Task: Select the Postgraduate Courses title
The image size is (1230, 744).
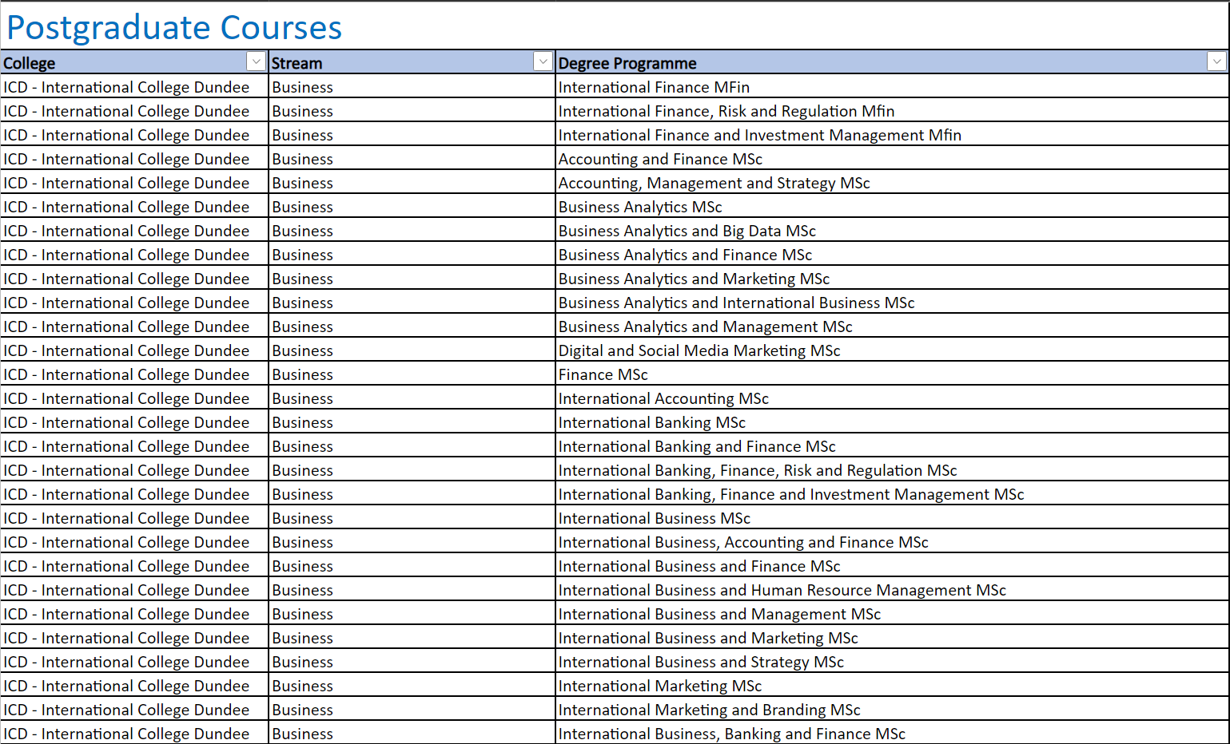Action: (x=174, y=27)
